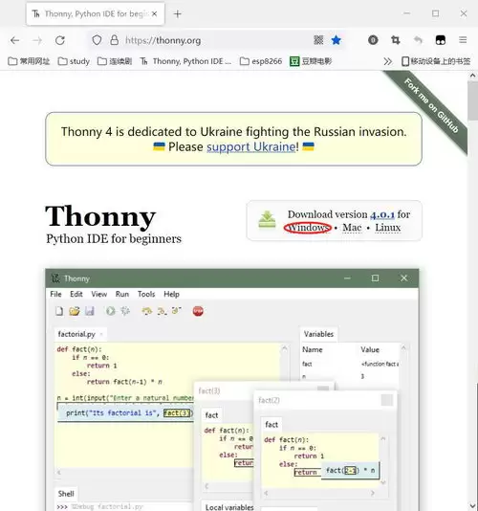The height and width of the screenshot is (511, 478).
Task: Click the tracking protection shield icon
Action: tap(97, 40)
